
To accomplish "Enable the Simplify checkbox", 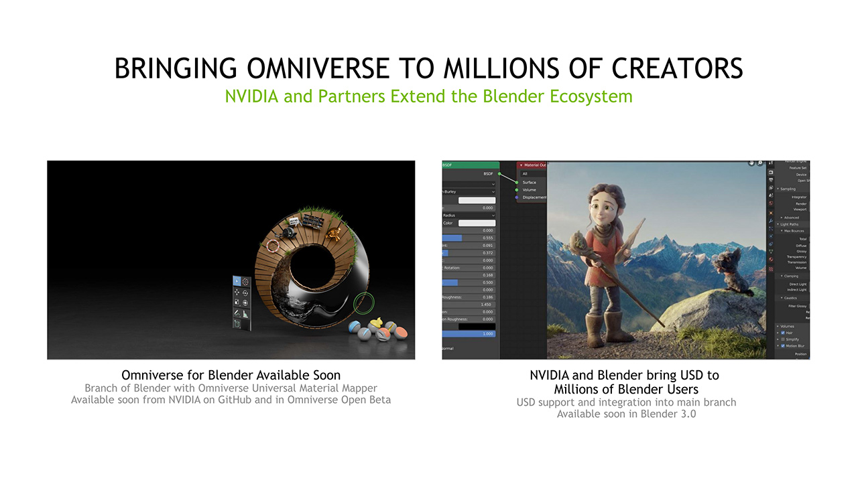I will 783,339.
